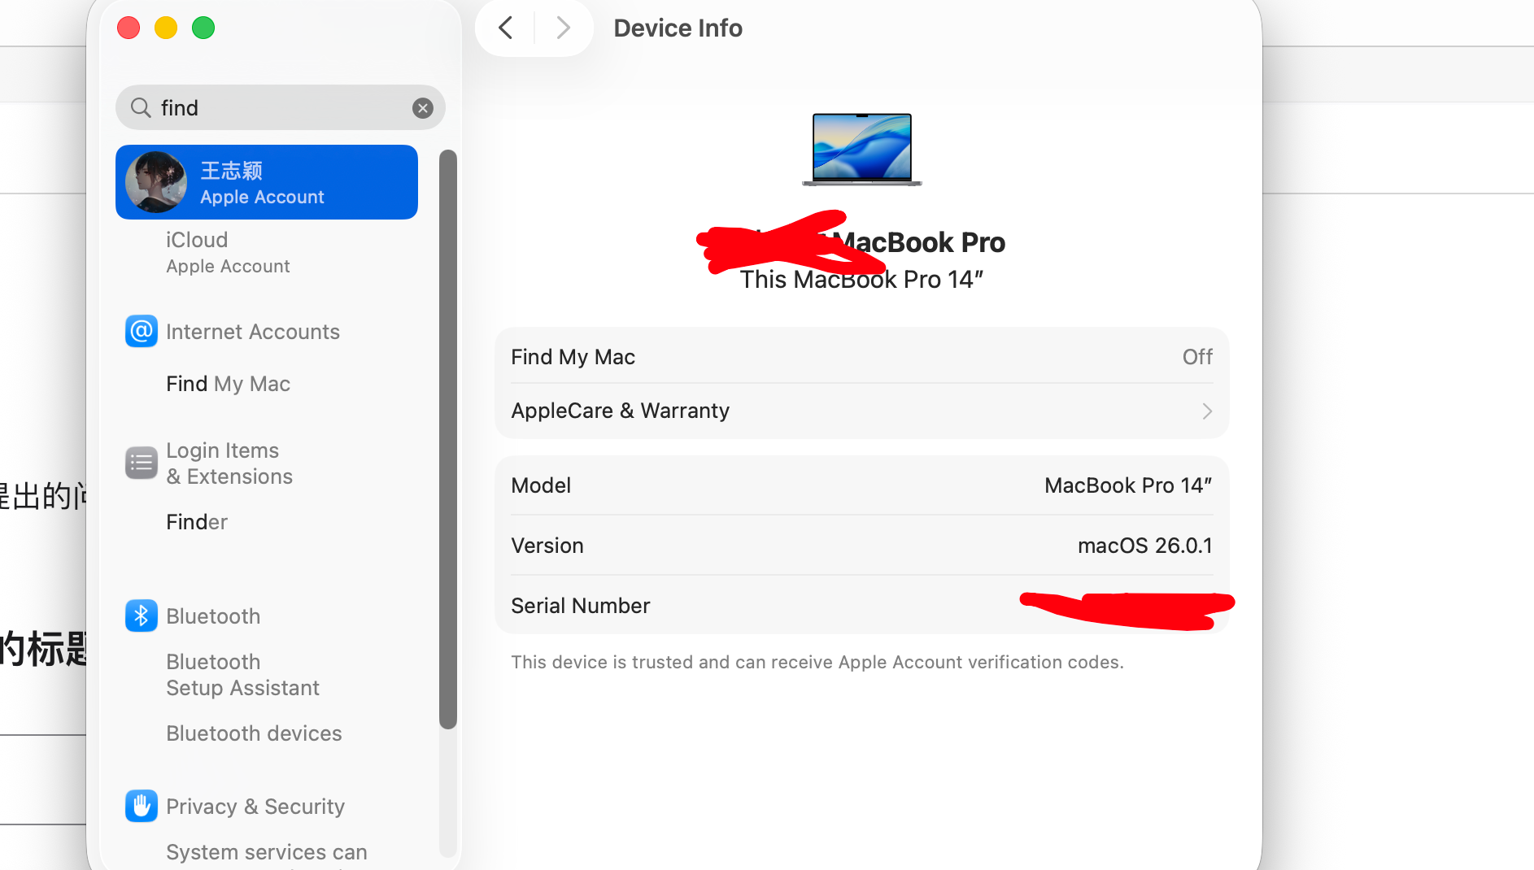Viewport: 1534px width, 870px height.
Task: Click the trusted device notice text
Action: pyautogui.click(x=817, y=662)
